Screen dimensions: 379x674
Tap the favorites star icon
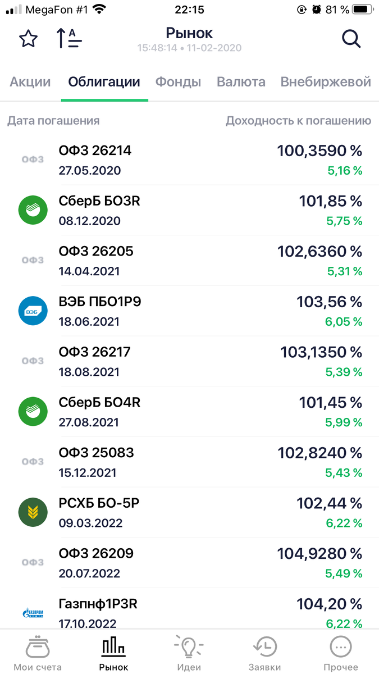pos(28,39)
